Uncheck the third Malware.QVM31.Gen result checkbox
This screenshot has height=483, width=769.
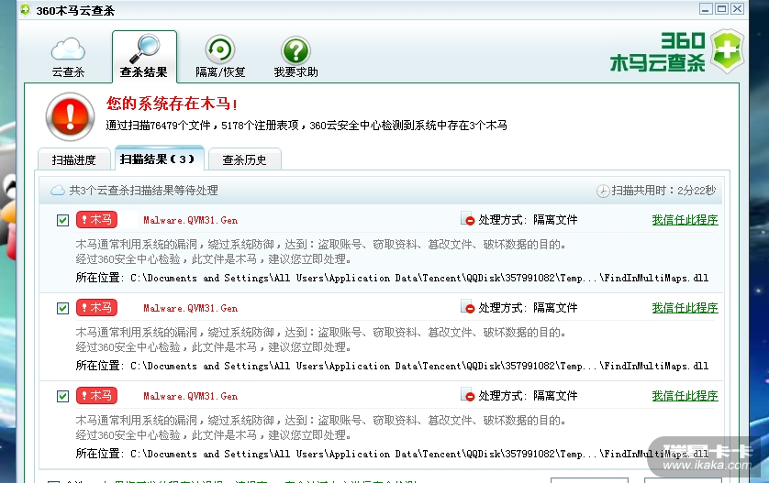pyautogui.click(x=62, y=396)
